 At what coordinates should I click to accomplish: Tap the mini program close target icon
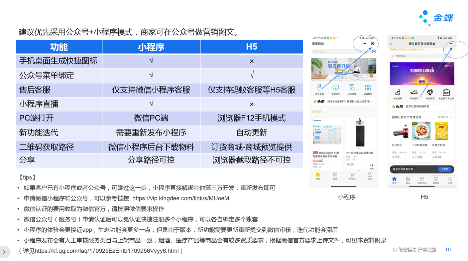tap(373, 44)
